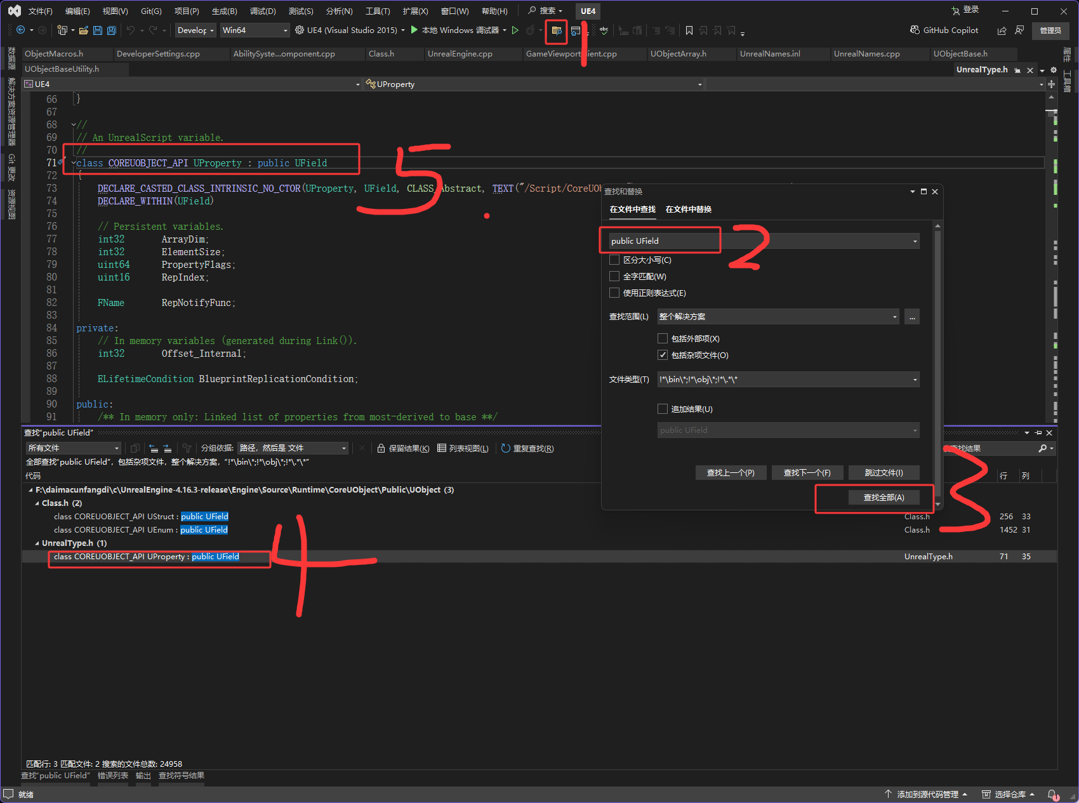Click the notifications bell in the status bar
This screenshot has height=803, width=1079.
pyautogui.click(x=1052, y=794)
